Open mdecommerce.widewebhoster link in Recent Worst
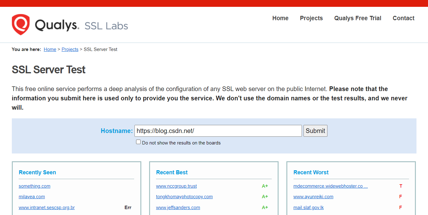 click(330, 186)
